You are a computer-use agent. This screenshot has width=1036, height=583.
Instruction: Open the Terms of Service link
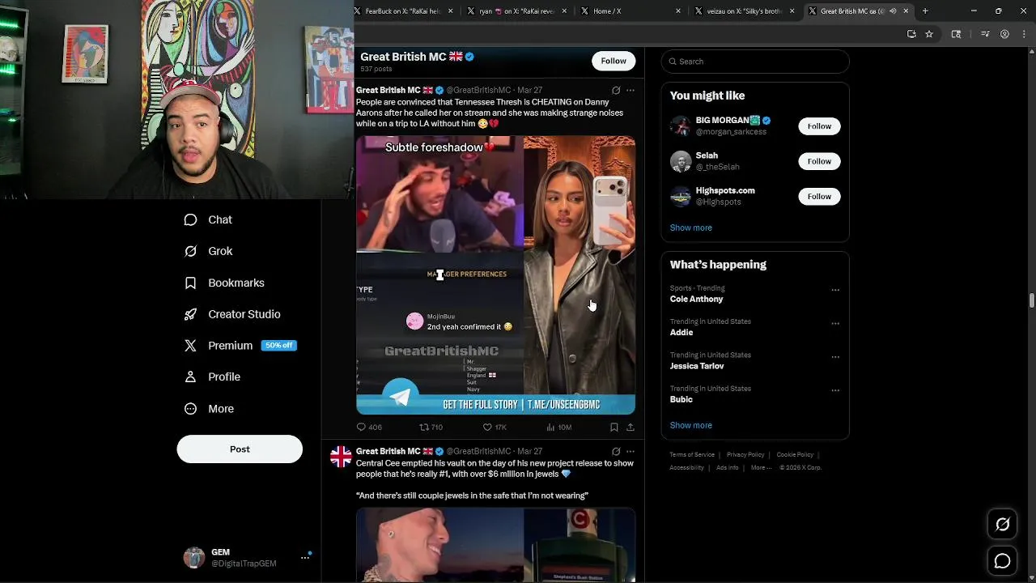692,455
